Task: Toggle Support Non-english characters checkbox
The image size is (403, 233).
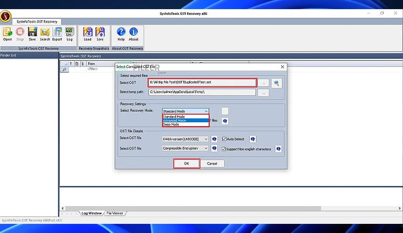Action: (224, 149)
